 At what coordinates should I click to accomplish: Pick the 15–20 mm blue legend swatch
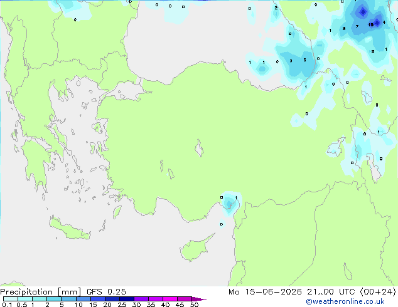(x=97, y=299)
